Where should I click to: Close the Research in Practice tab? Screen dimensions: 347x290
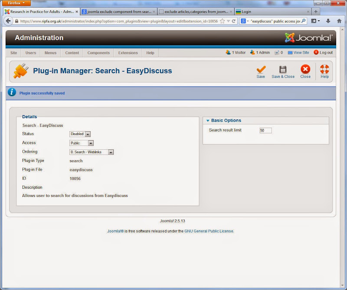coord(77,12)
